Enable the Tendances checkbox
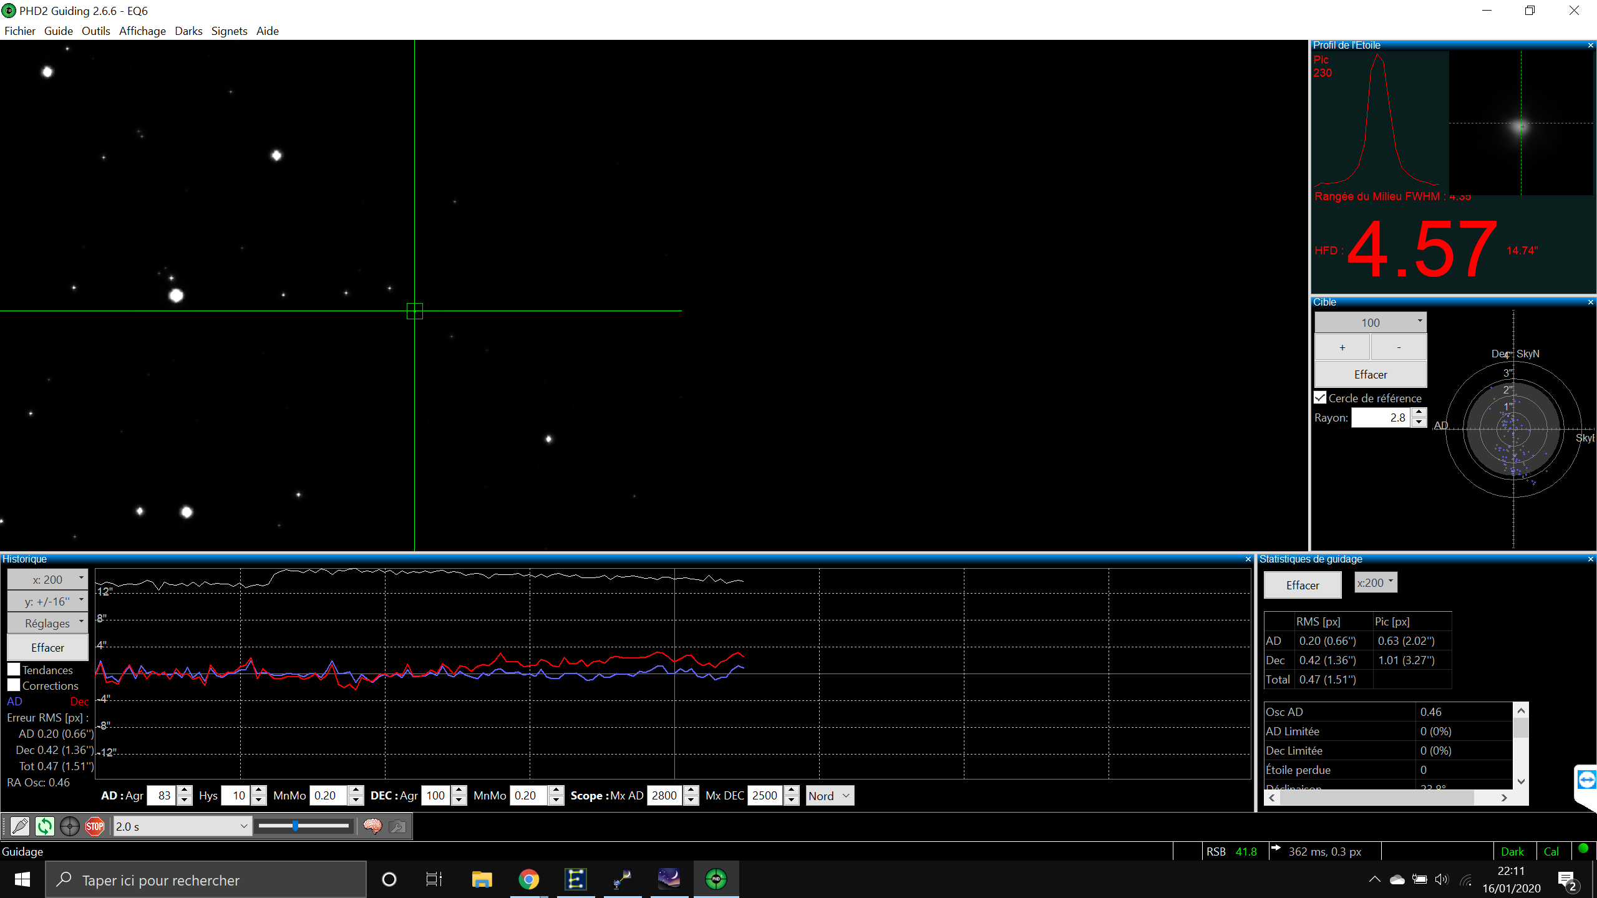The image size is (1597, 898). pyautogui.click(x=14, y=670)
